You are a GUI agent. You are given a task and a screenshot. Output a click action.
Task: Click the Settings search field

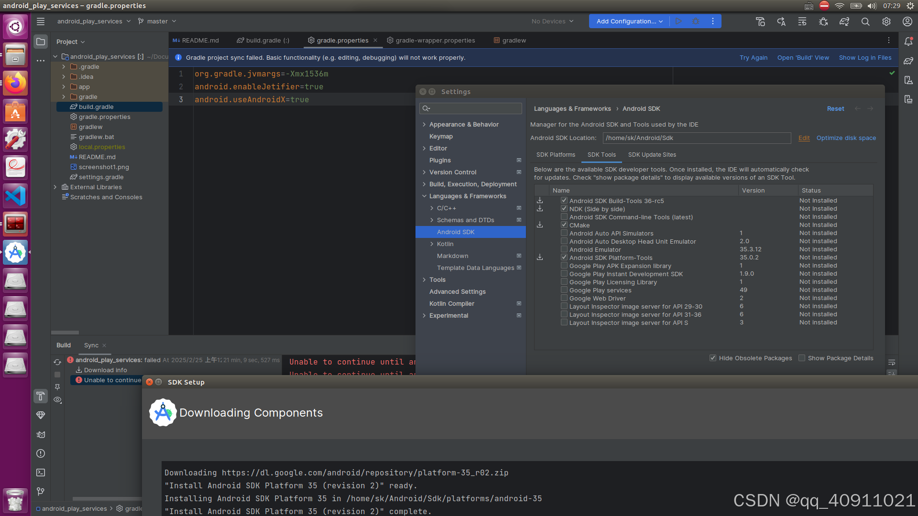tap(470, 108)
